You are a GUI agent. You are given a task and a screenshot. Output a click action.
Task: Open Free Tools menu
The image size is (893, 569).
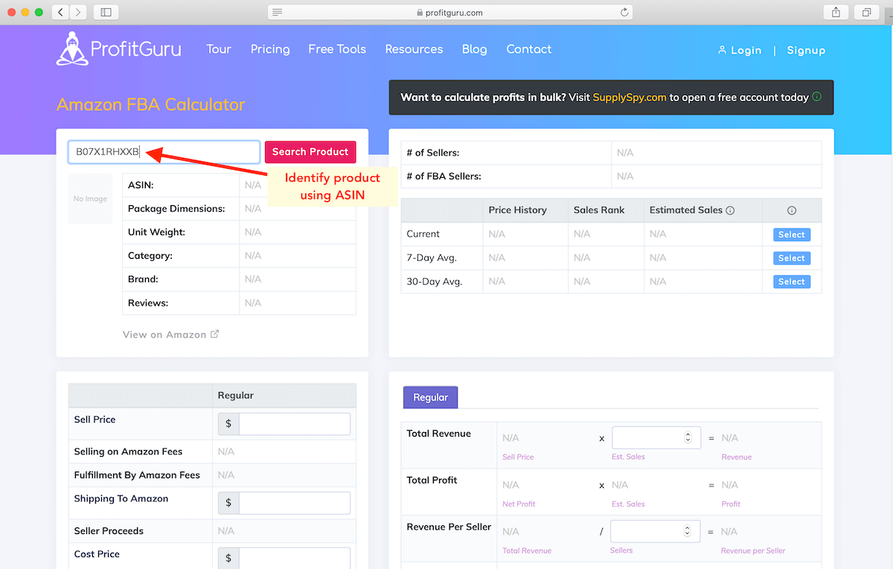coord(337,49)
